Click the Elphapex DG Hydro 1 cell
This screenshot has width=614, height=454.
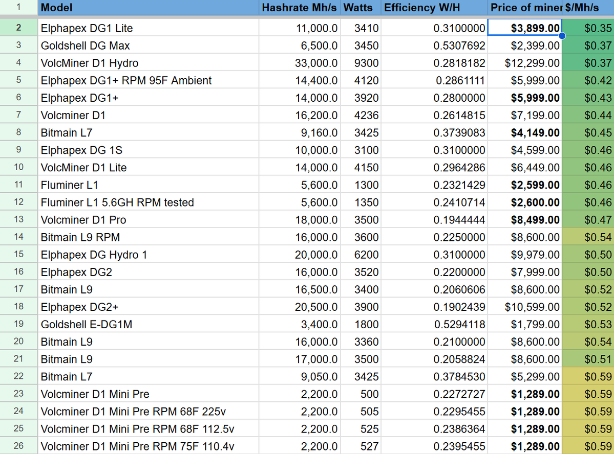click(148, 255)
